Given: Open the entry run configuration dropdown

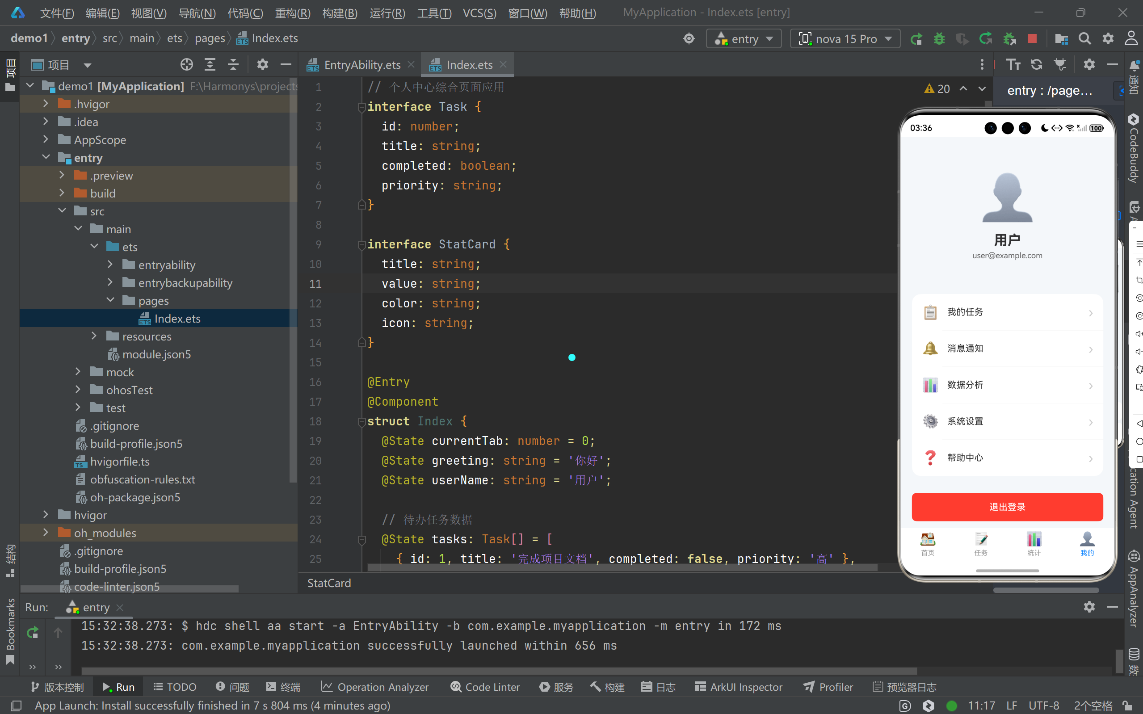Looking at the screenshot, I should [x=744, y=39].
